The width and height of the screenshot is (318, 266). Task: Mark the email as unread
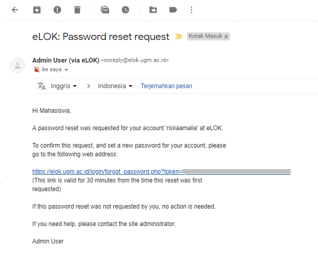click(105, 10)
